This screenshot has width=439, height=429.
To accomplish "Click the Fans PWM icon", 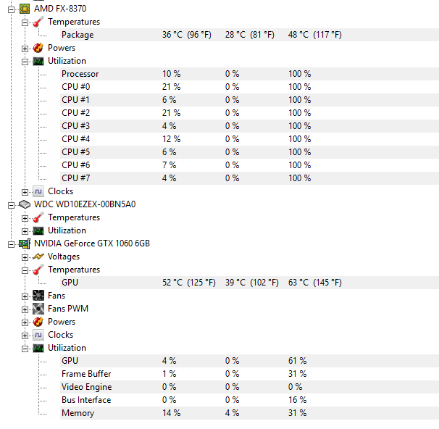I will (x=38, y=309).
